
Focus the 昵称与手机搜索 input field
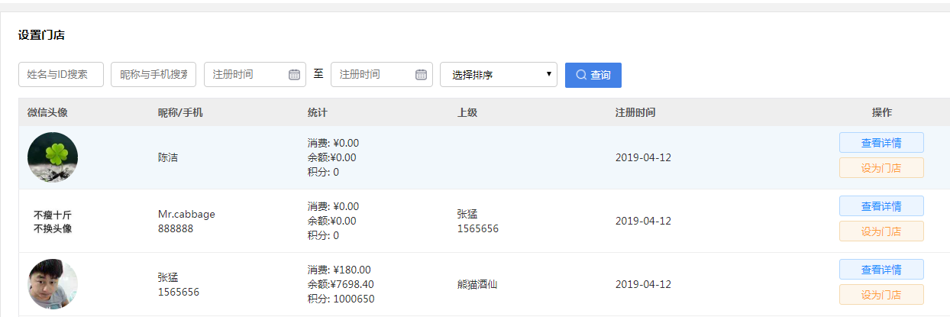point(153,75)
